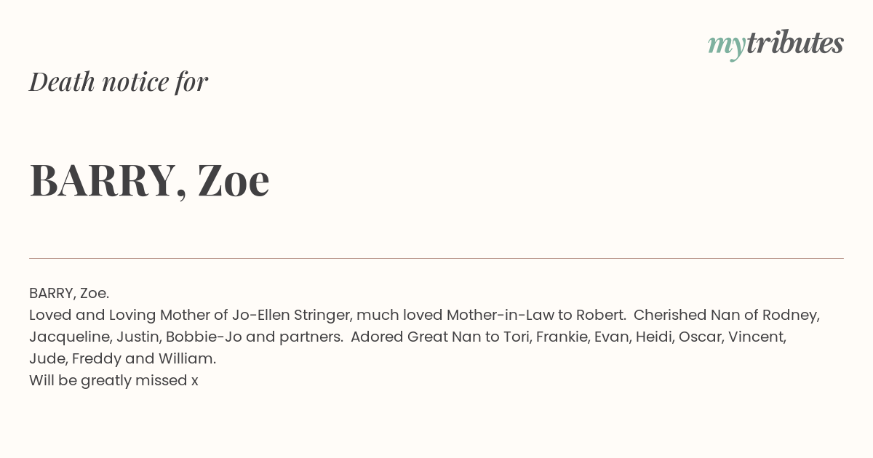Click 'Cherished Nan of Rodney' phrase
873x458 pixels.
[727, 316]
